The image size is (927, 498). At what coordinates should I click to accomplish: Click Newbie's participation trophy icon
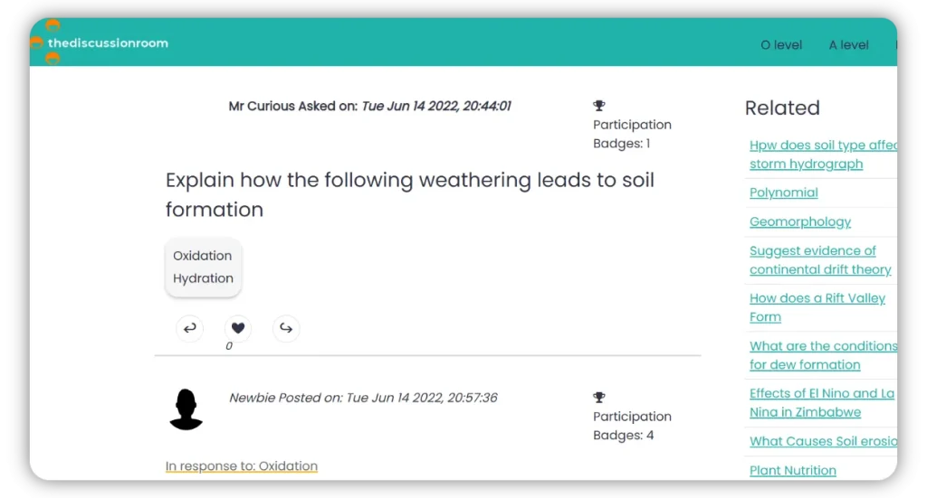tap(599, 398)
